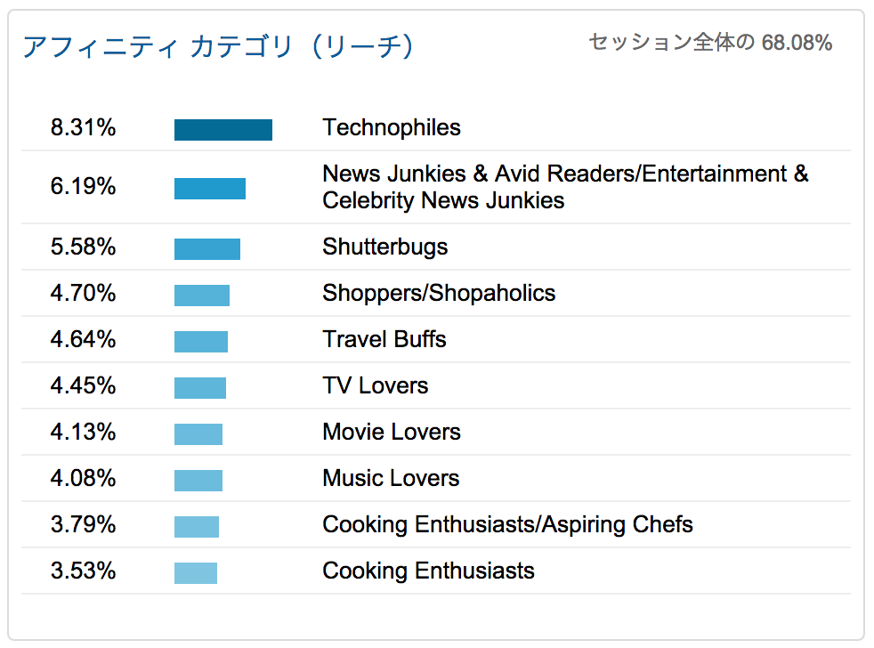874x648 pixels.
Task: Select the Music Lovers 4.08% bar
Action: click(198, 481)
